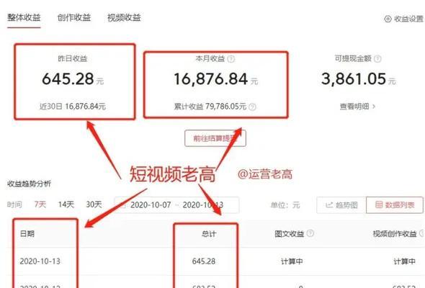Open the date range picker field
The width and height of the screenshot is (425, 288).
[x=176, y=204]
